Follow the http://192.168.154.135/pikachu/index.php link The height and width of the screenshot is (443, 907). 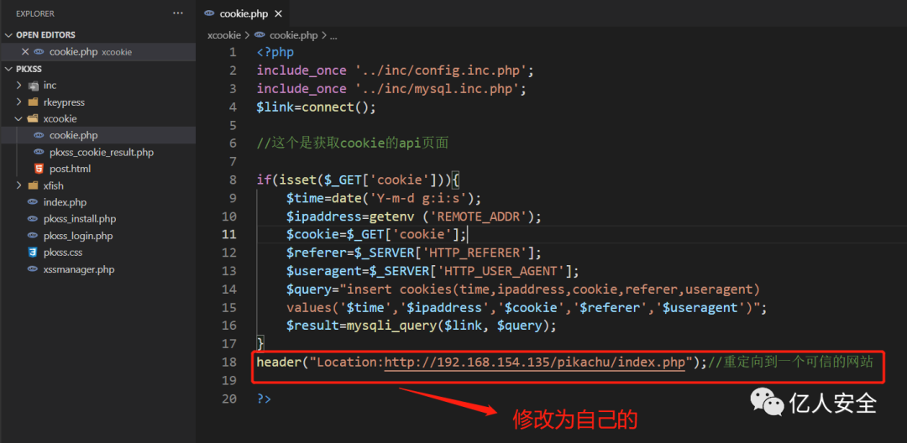coord(535,362)
